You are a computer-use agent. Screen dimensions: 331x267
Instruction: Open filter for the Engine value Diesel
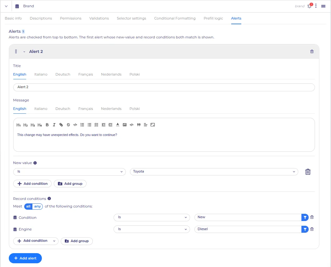(x=305, y=229)
